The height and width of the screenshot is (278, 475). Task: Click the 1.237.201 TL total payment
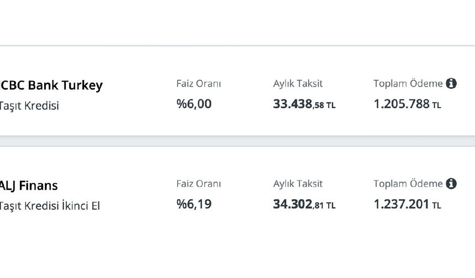[407, 205]
